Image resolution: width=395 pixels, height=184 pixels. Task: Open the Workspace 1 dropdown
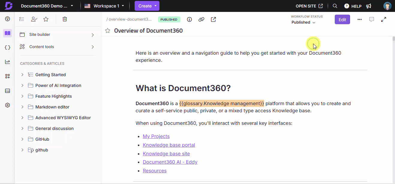pyautogui.click(x=105, y=6)
